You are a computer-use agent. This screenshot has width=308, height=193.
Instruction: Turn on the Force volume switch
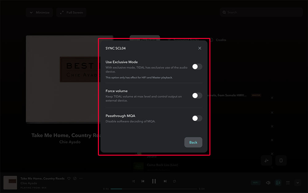197,95
